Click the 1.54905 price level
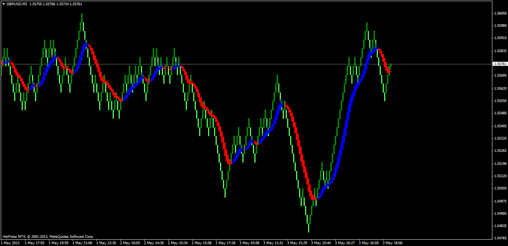Image resolution: width=508 pixels, height=246 pixels. click(500, 214)
